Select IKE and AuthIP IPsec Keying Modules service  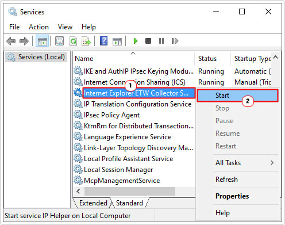click(x=138, y=71)
